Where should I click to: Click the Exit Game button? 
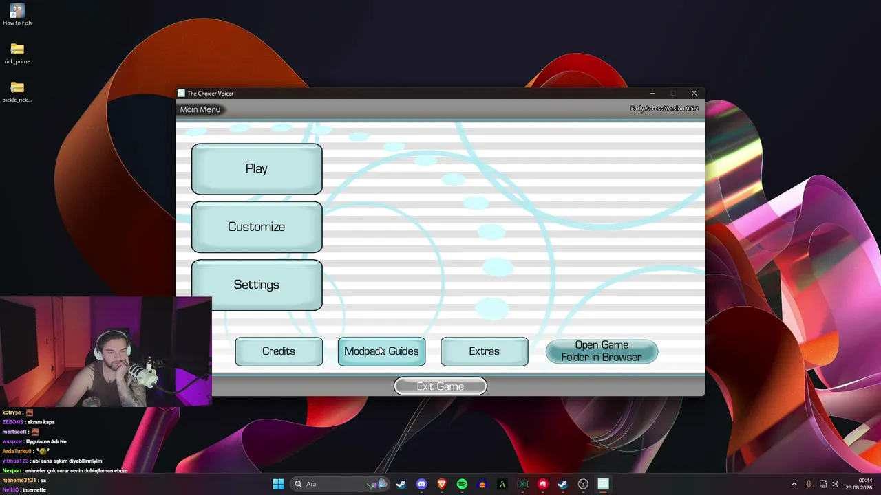click(440, 386)
